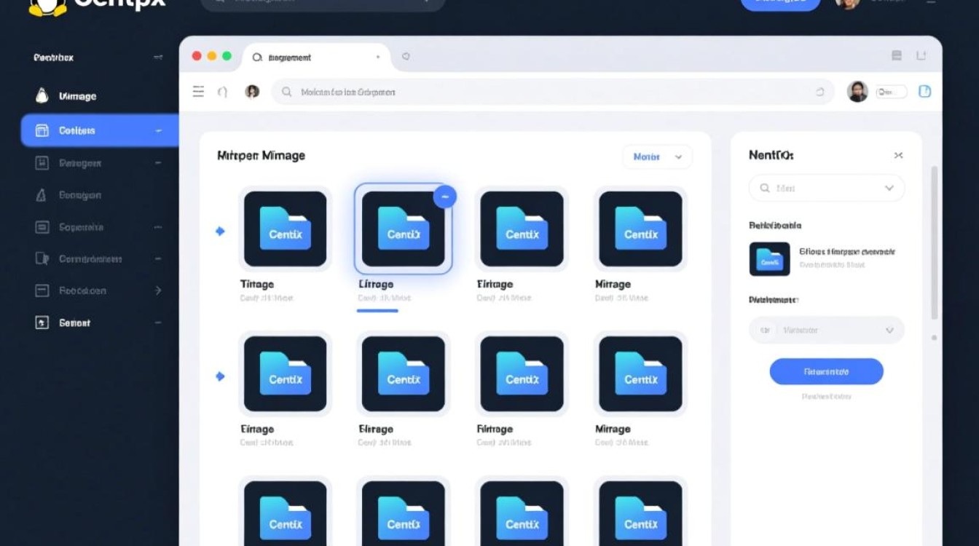
Task: Expand the arrow on the Rocotoen sidebar row
Action: [158, 290]
